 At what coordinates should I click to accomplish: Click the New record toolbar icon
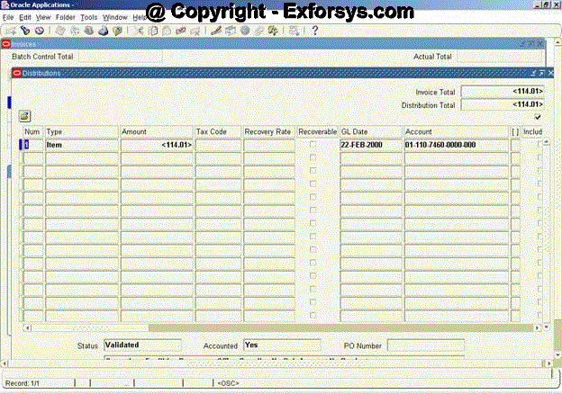click(10, 31)
